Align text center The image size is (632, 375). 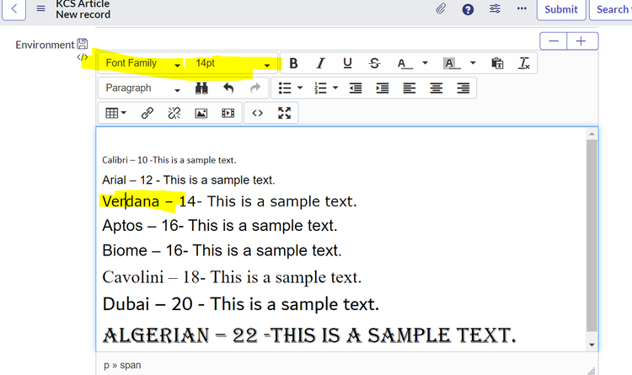click(x=437, y=88)
